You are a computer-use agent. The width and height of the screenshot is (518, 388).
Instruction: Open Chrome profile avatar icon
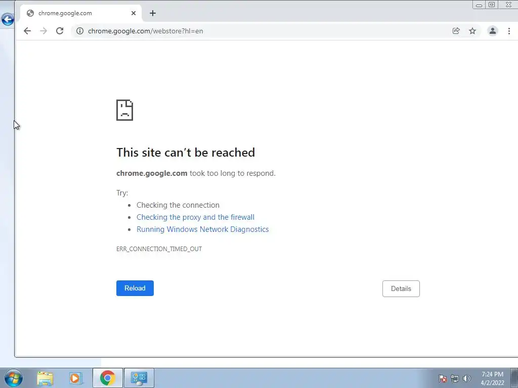point(493,31)
